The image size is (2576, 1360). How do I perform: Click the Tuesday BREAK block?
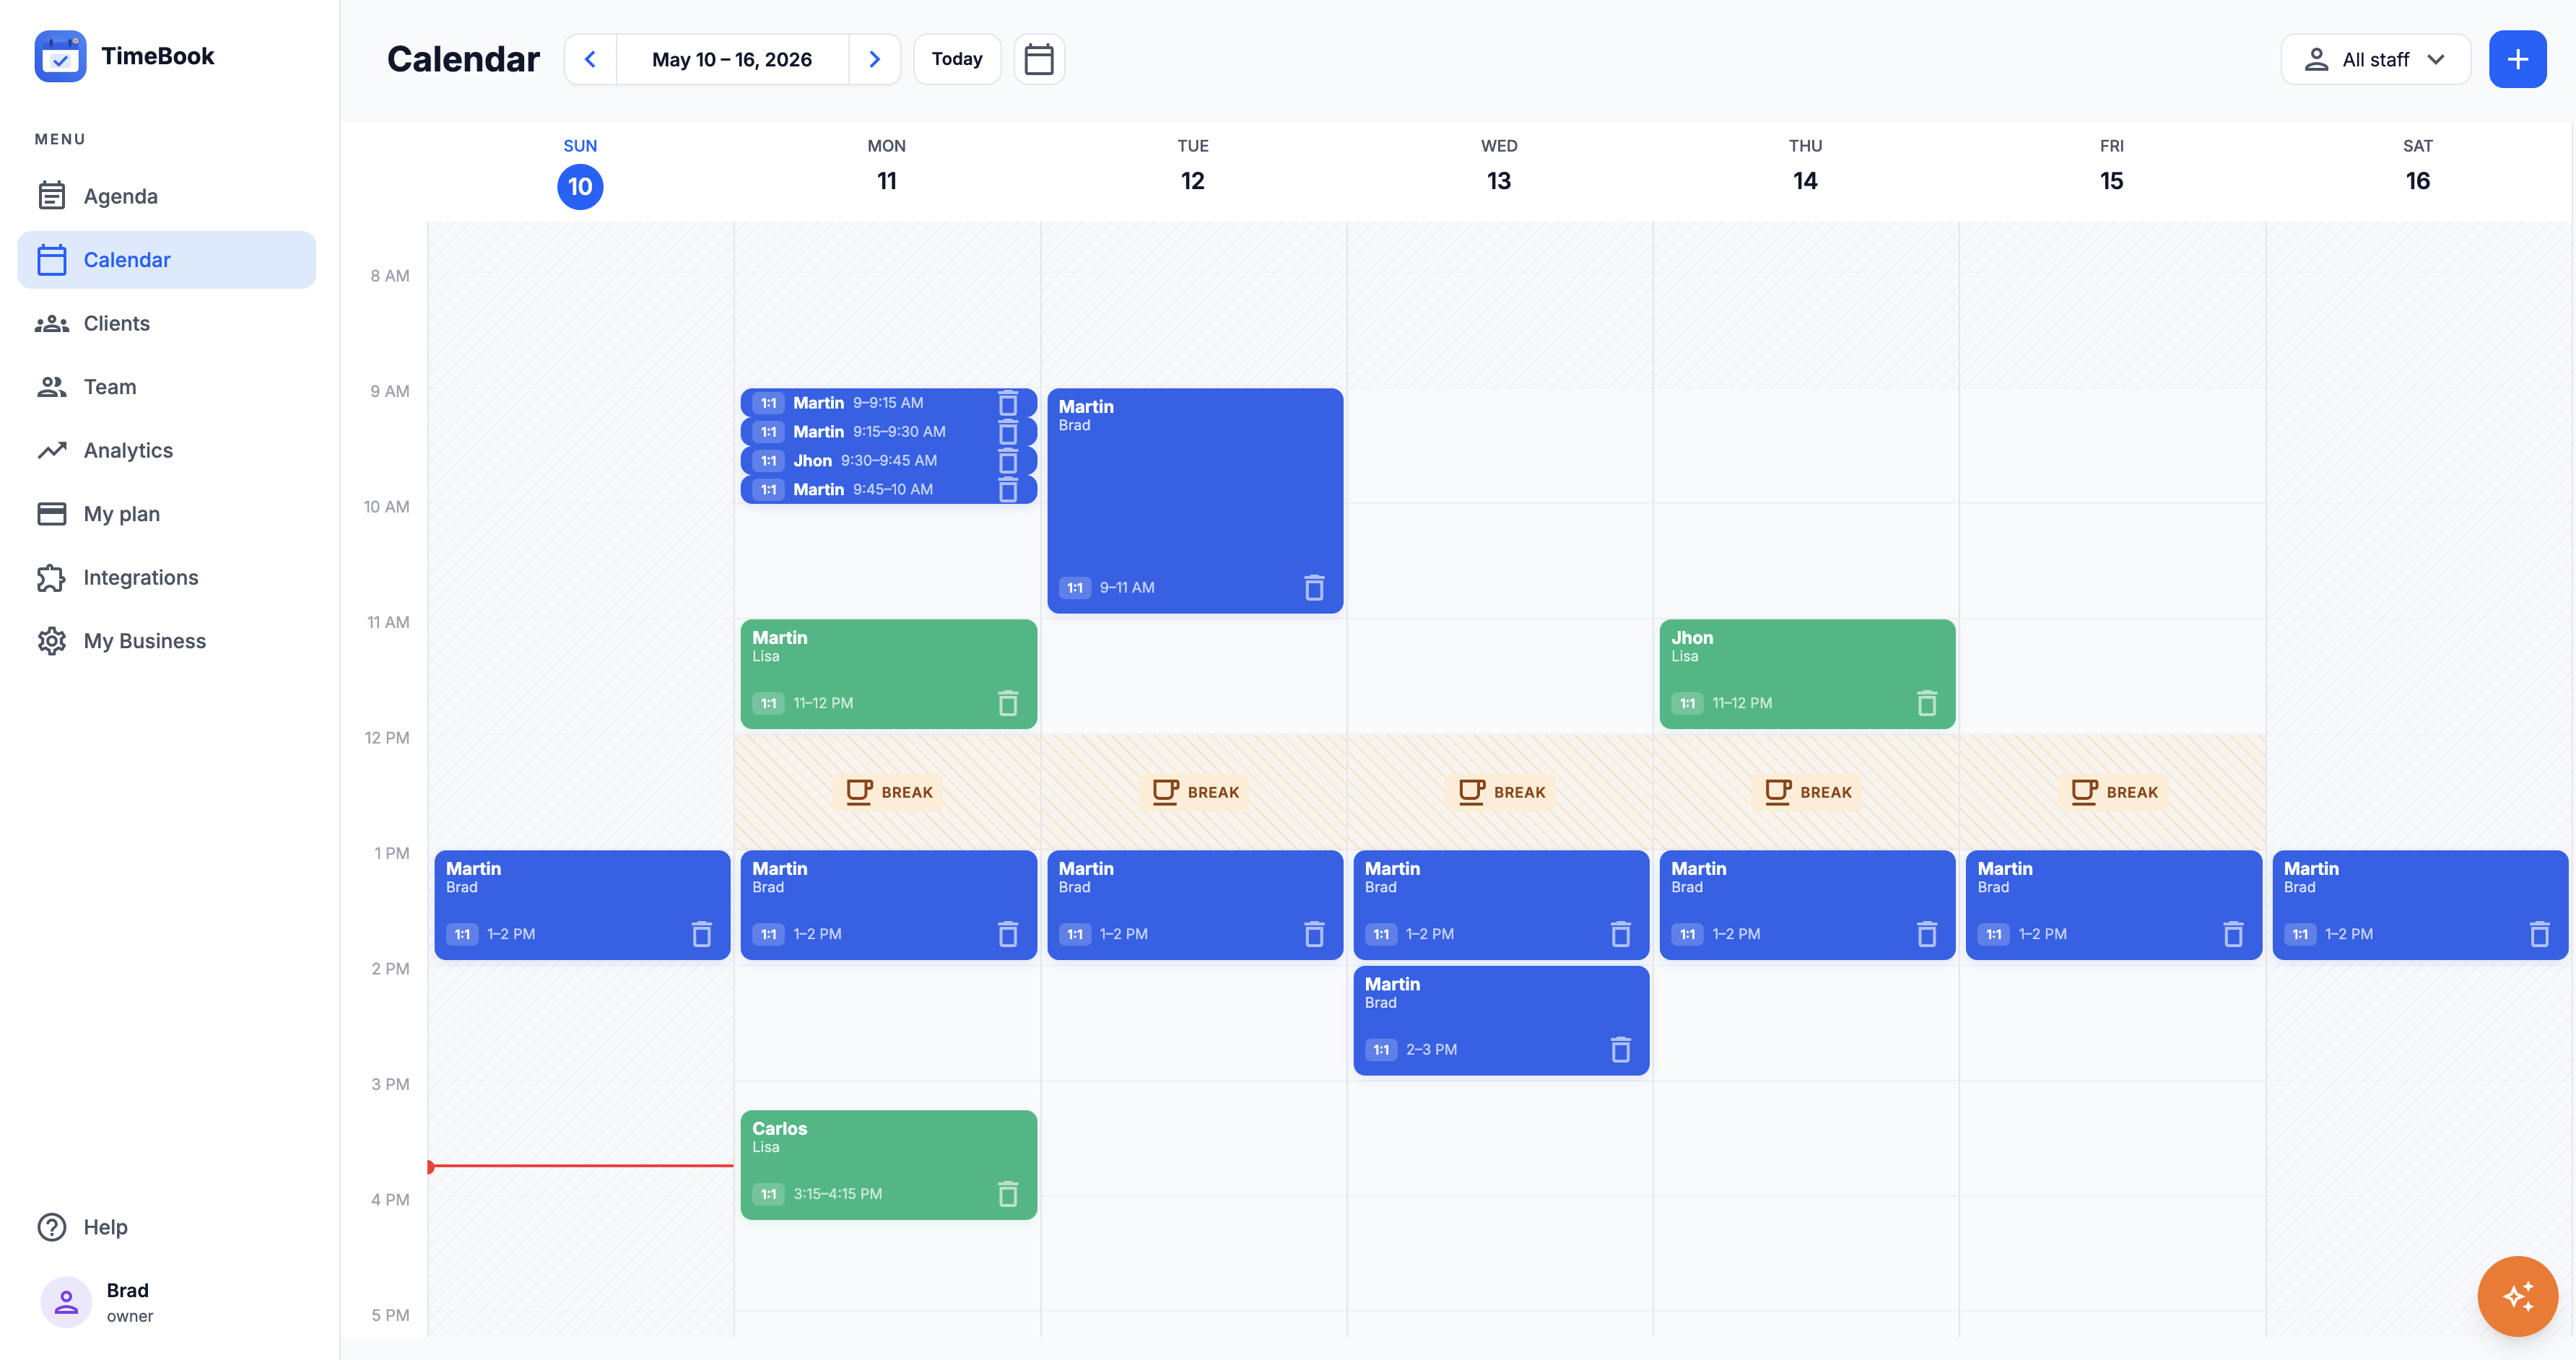click(x=1194, y=792)
